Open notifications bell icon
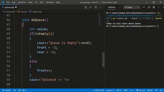The image size is (164, 92). point(161,90)
